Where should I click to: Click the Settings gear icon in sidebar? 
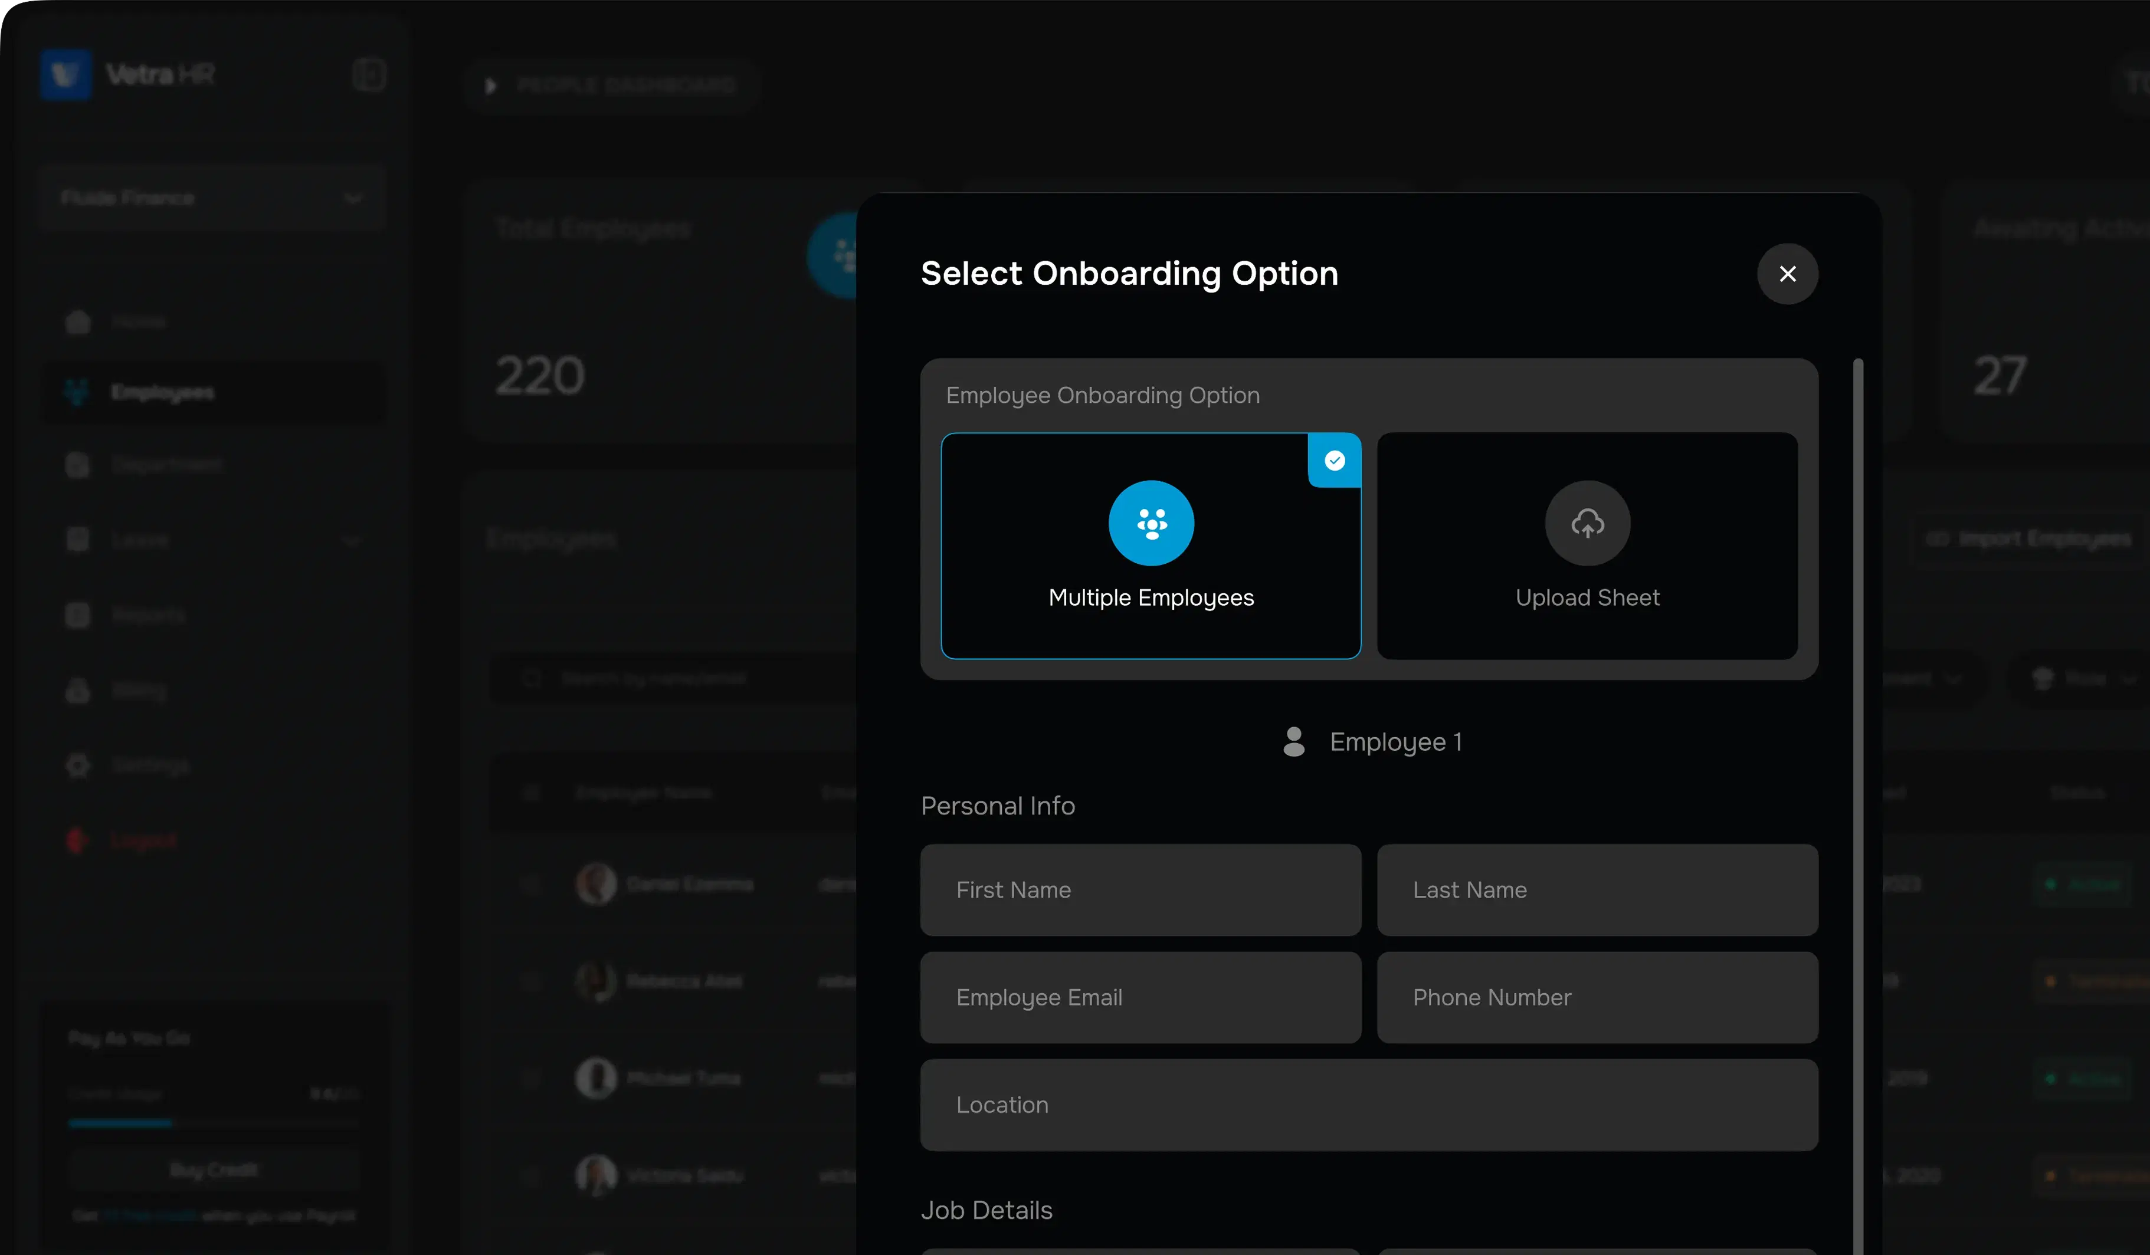point(78,765)
